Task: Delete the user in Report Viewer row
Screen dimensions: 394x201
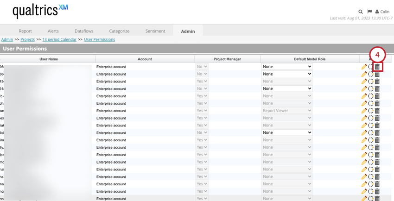Action: 377,111
